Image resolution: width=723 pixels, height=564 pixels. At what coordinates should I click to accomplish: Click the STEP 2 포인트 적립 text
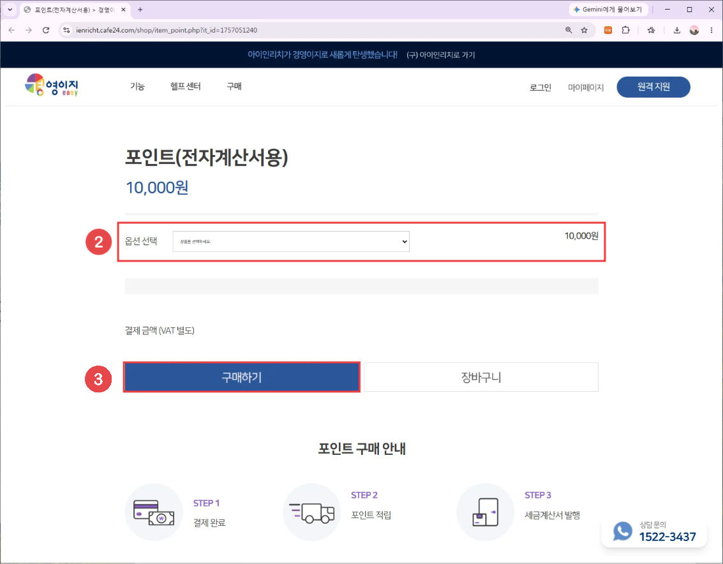point(371,505)
